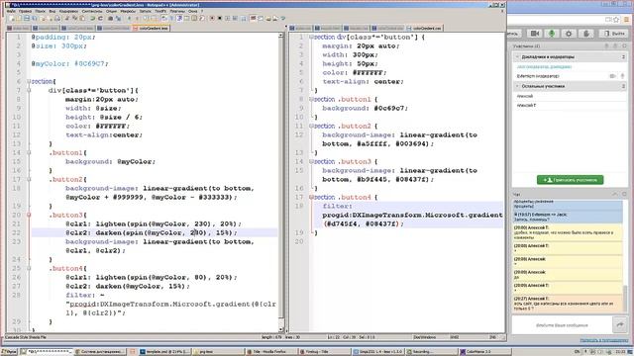Screen dimensions: 634x356
Task: Open the Файл menu
Action: 11,11
